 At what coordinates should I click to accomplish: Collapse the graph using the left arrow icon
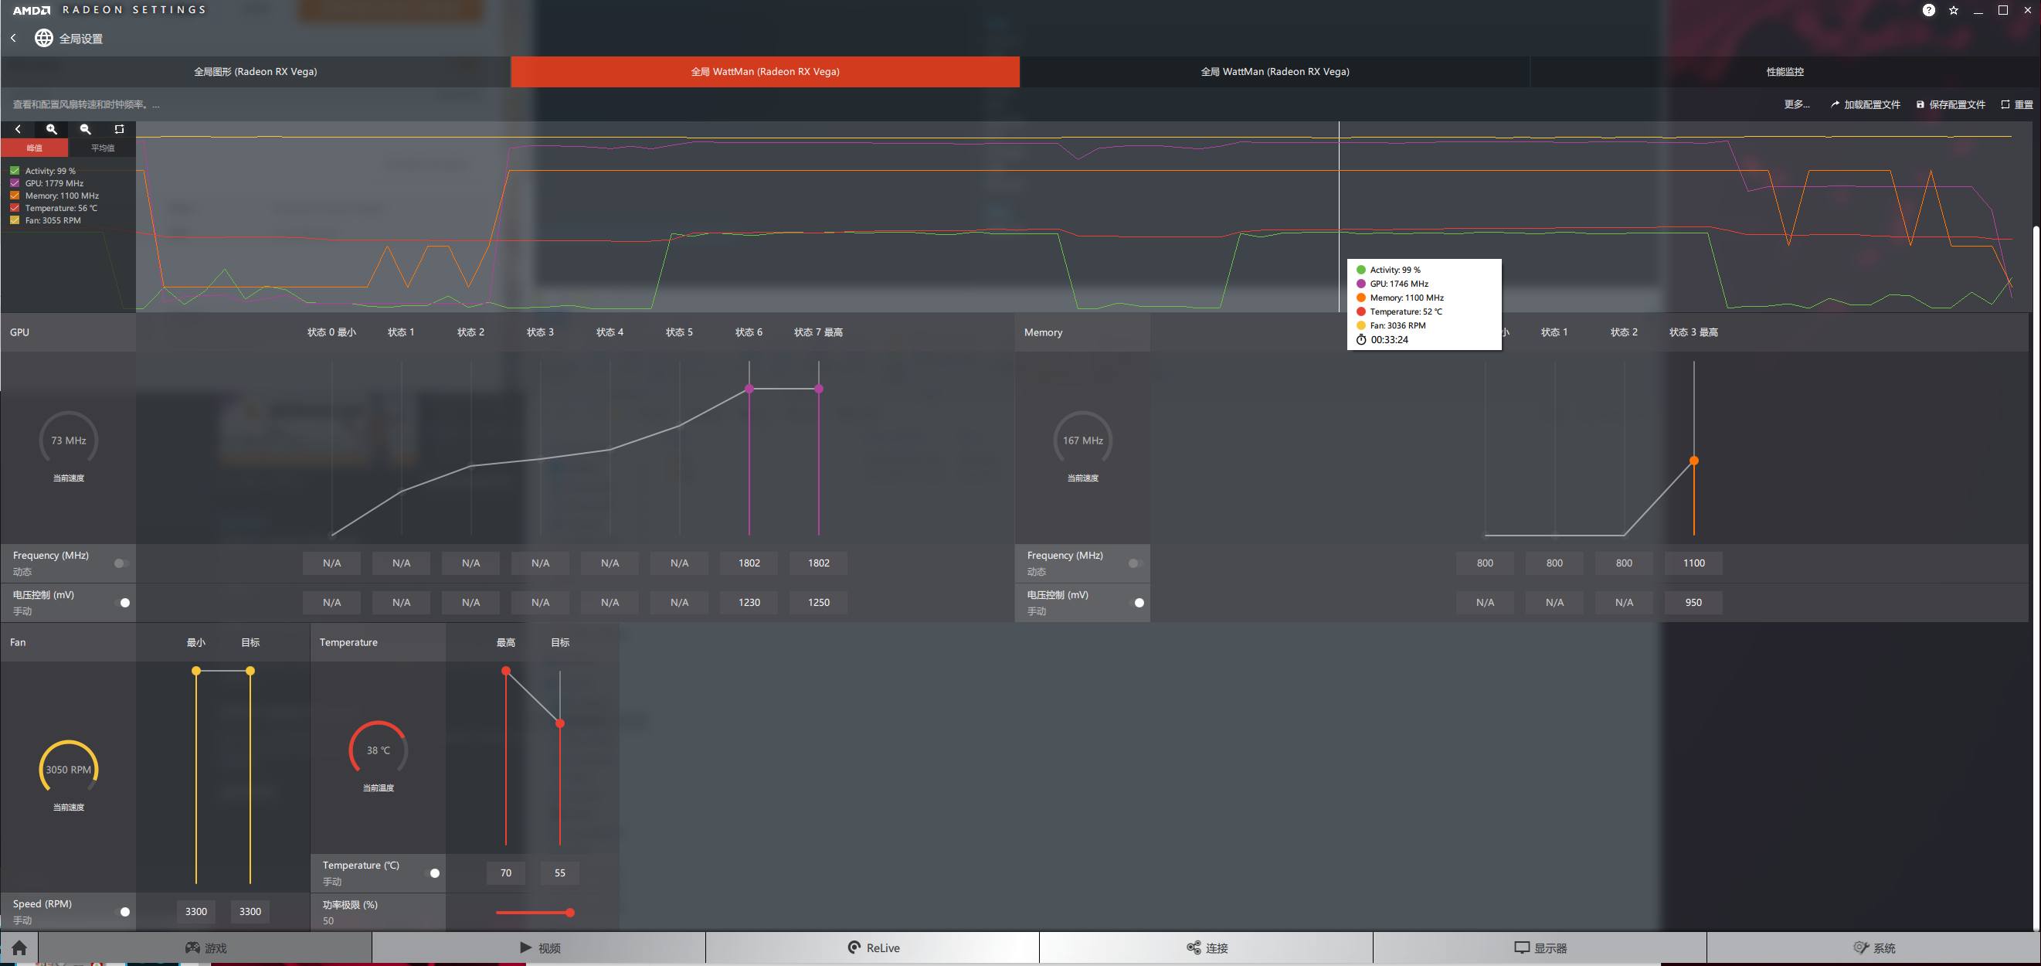(18, 129)
